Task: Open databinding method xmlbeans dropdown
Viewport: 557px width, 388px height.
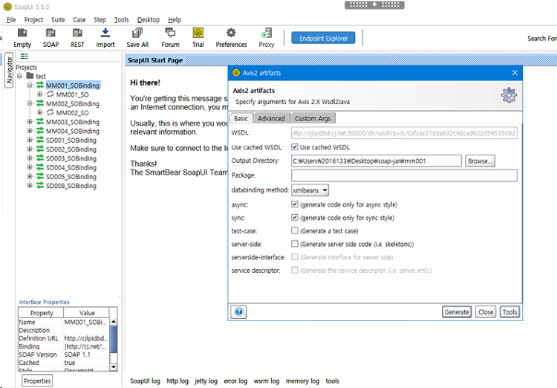Action: [x=310, y=190]
